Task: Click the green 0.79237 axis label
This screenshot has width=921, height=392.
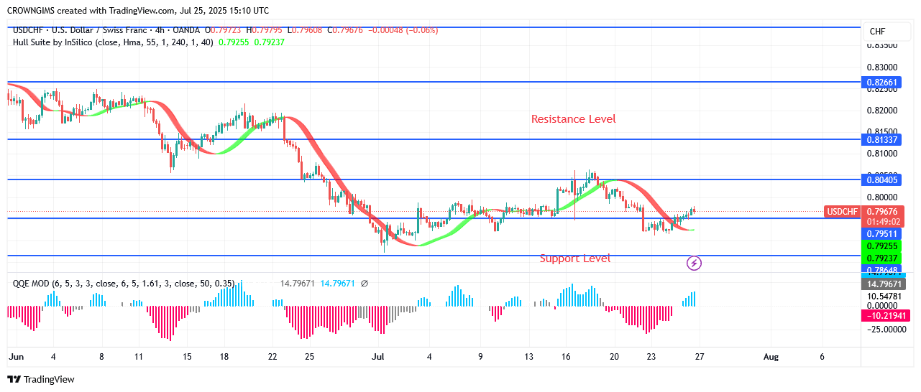Action: (881, 258)
